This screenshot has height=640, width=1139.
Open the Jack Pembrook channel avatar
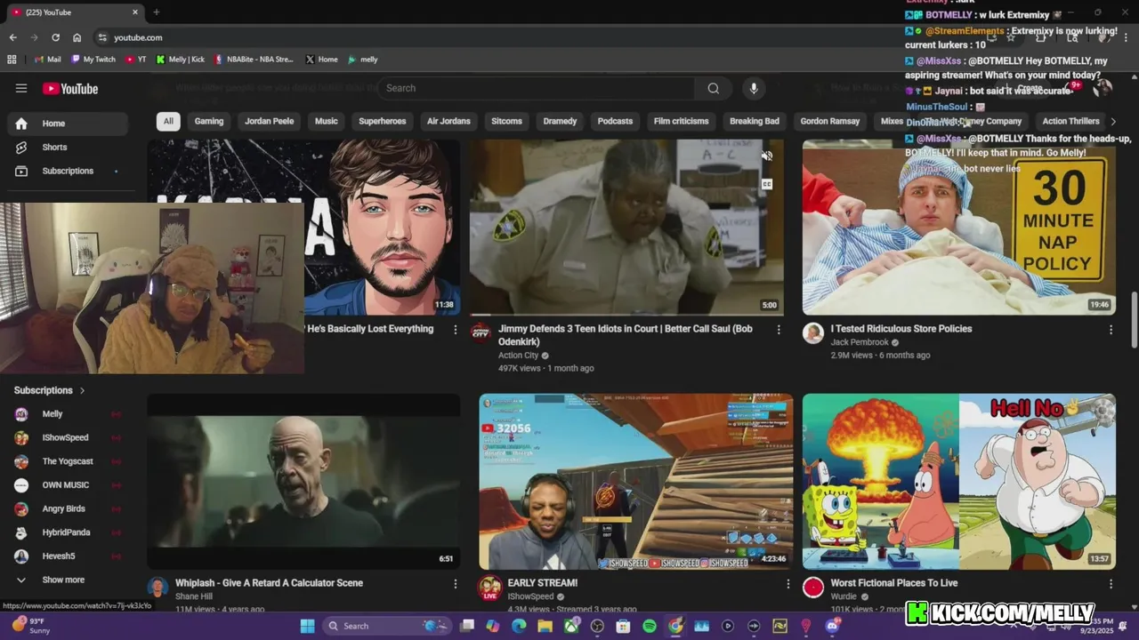[x=812, y=333]
